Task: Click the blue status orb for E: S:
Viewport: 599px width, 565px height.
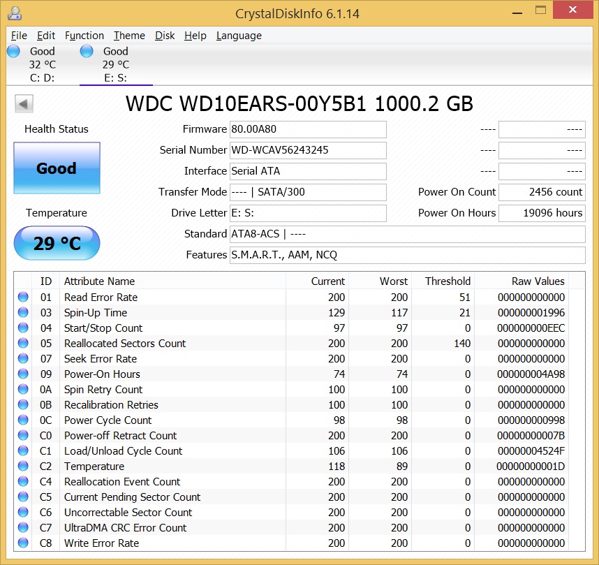Action: point(87,51)
